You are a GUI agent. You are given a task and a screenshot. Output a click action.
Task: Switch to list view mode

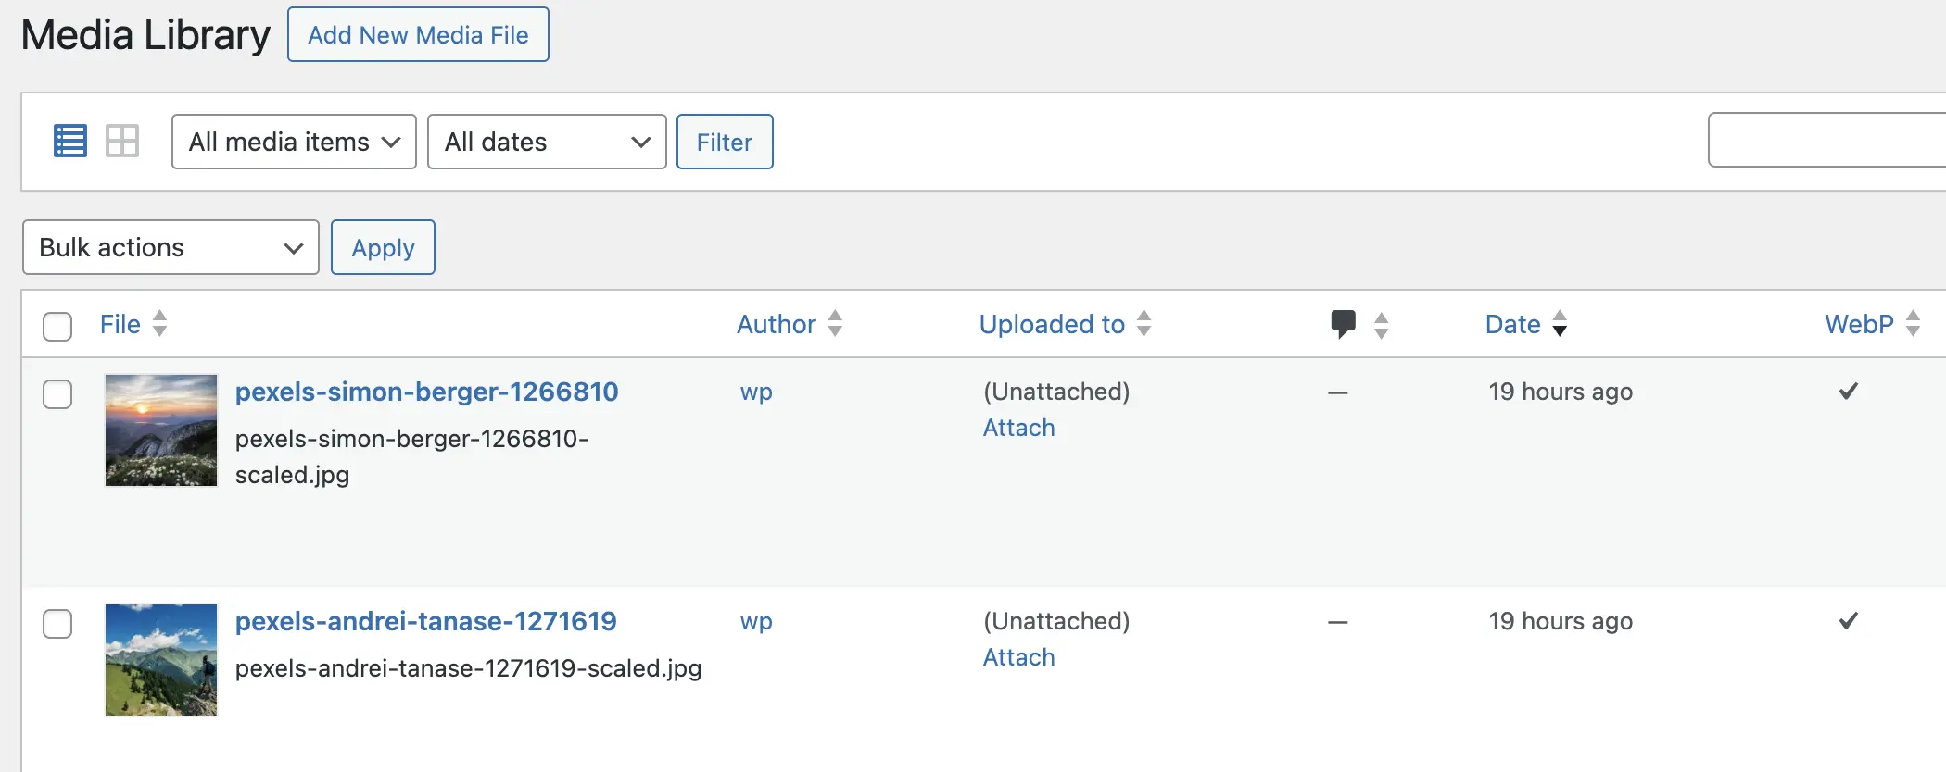pos(70,142)
